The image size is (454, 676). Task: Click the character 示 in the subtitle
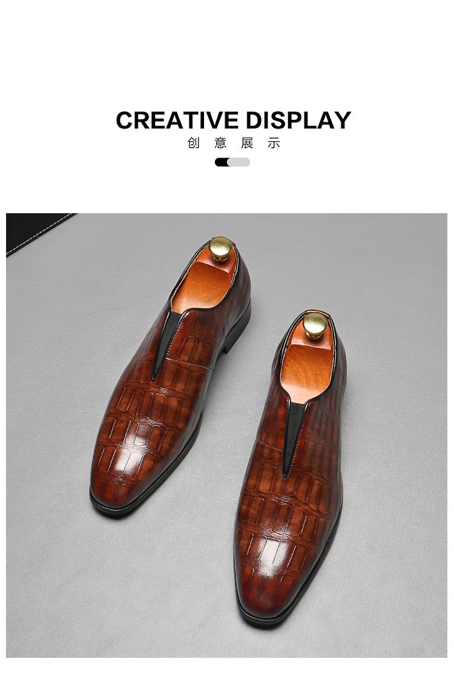pyautogui.click(x=274, y=143)
